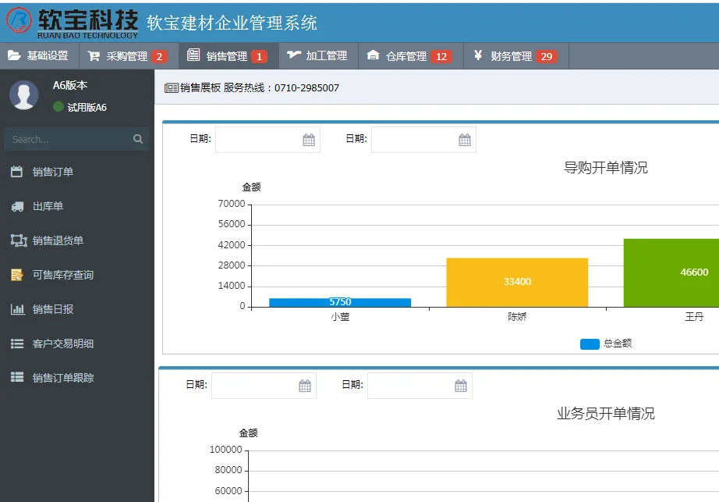Focus second 日期 field in 导购开单情况
Viewport: 719px width, 502px height.
(x=423, y=140)
